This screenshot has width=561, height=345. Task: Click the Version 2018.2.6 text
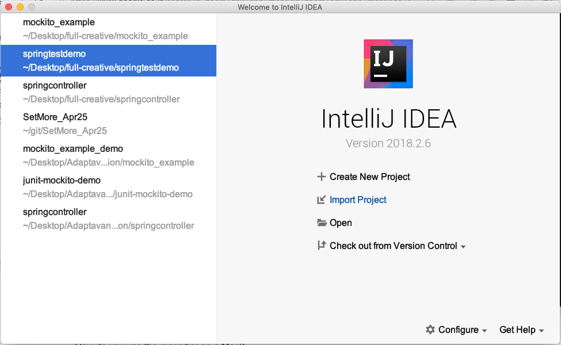tap(388, 143)
